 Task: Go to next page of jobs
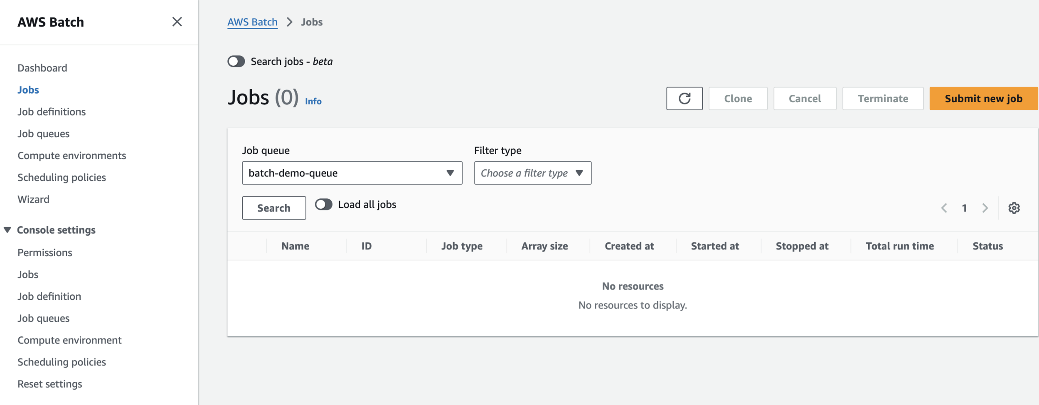pyautogui.click(x=985, y=208)
